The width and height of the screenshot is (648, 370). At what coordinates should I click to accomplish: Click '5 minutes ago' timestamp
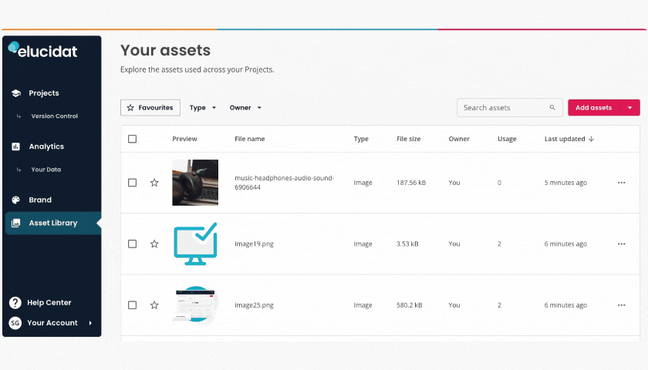click(x=565, y=183)
